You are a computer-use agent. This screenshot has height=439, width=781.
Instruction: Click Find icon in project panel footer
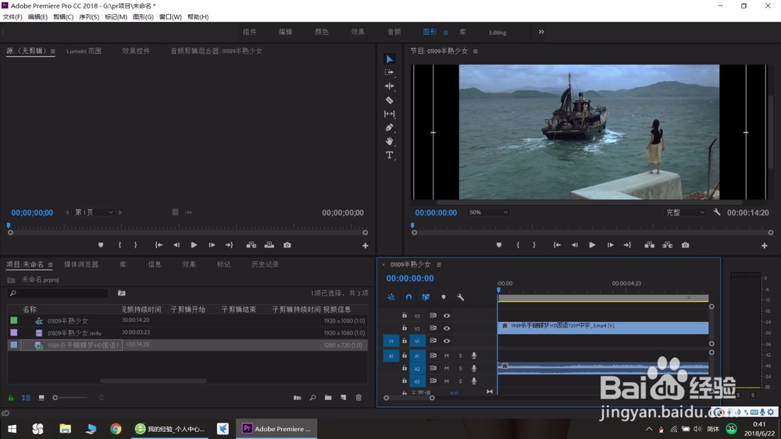pos(313,398)
